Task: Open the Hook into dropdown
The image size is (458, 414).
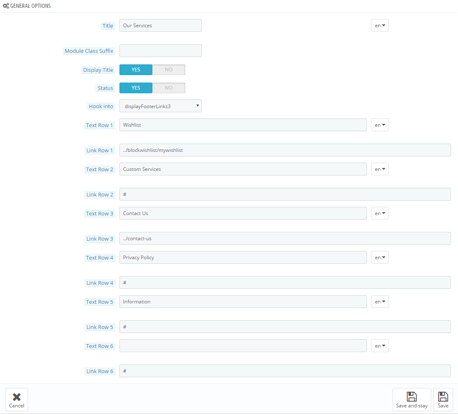Action: pos(160,106)
